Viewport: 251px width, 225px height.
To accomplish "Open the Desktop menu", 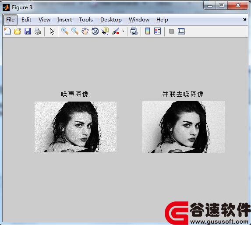I will pyautogui.click(x=111, y=20).
